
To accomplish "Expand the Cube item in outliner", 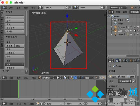I will tap(112, 30).
